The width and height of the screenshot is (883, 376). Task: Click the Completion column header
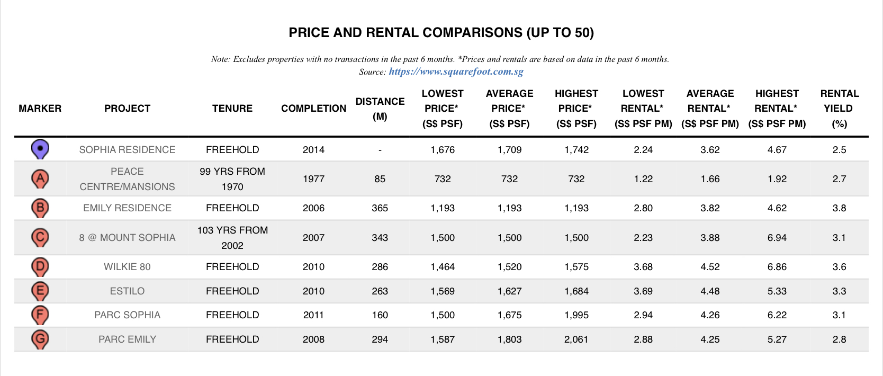[x=313, y=109]
